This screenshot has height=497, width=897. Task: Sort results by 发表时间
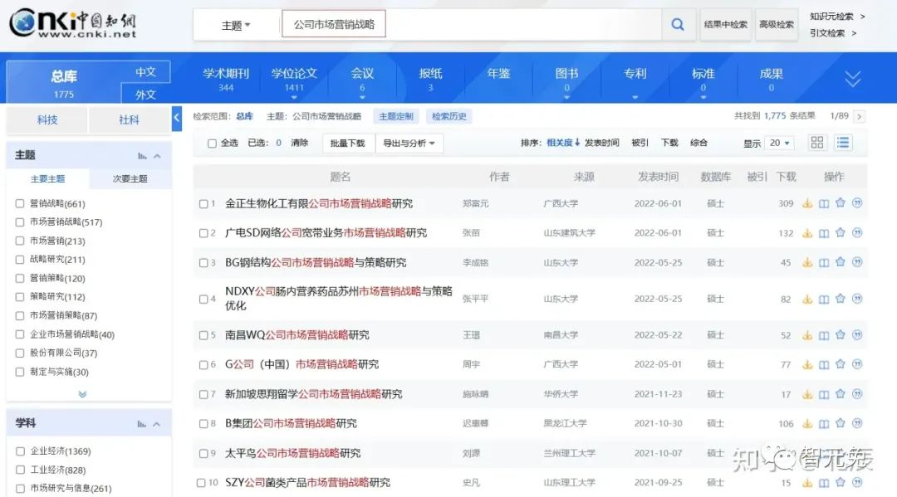coord(602,143)
